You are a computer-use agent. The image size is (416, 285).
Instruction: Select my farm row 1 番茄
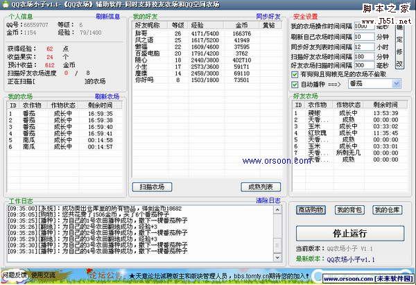tap(64, 114)
